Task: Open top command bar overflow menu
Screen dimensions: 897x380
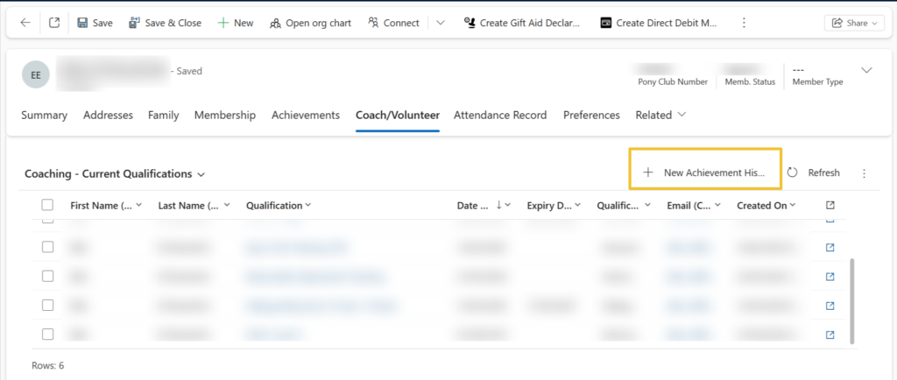Action: tap(744, 23)
